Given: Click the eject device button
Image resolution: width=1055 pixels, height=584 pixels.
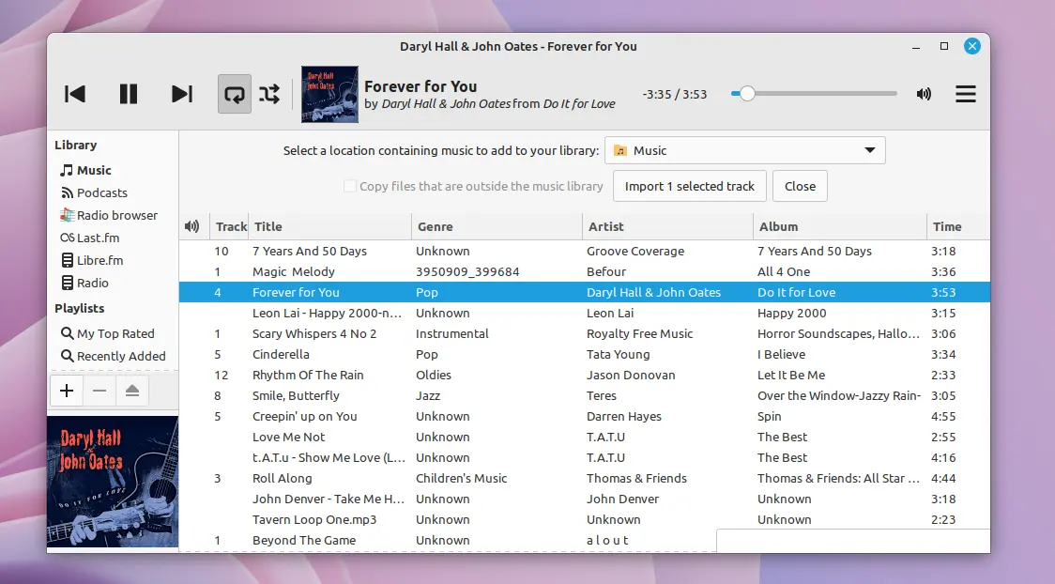Looking at the screenshot, I should tap(131, 391).
